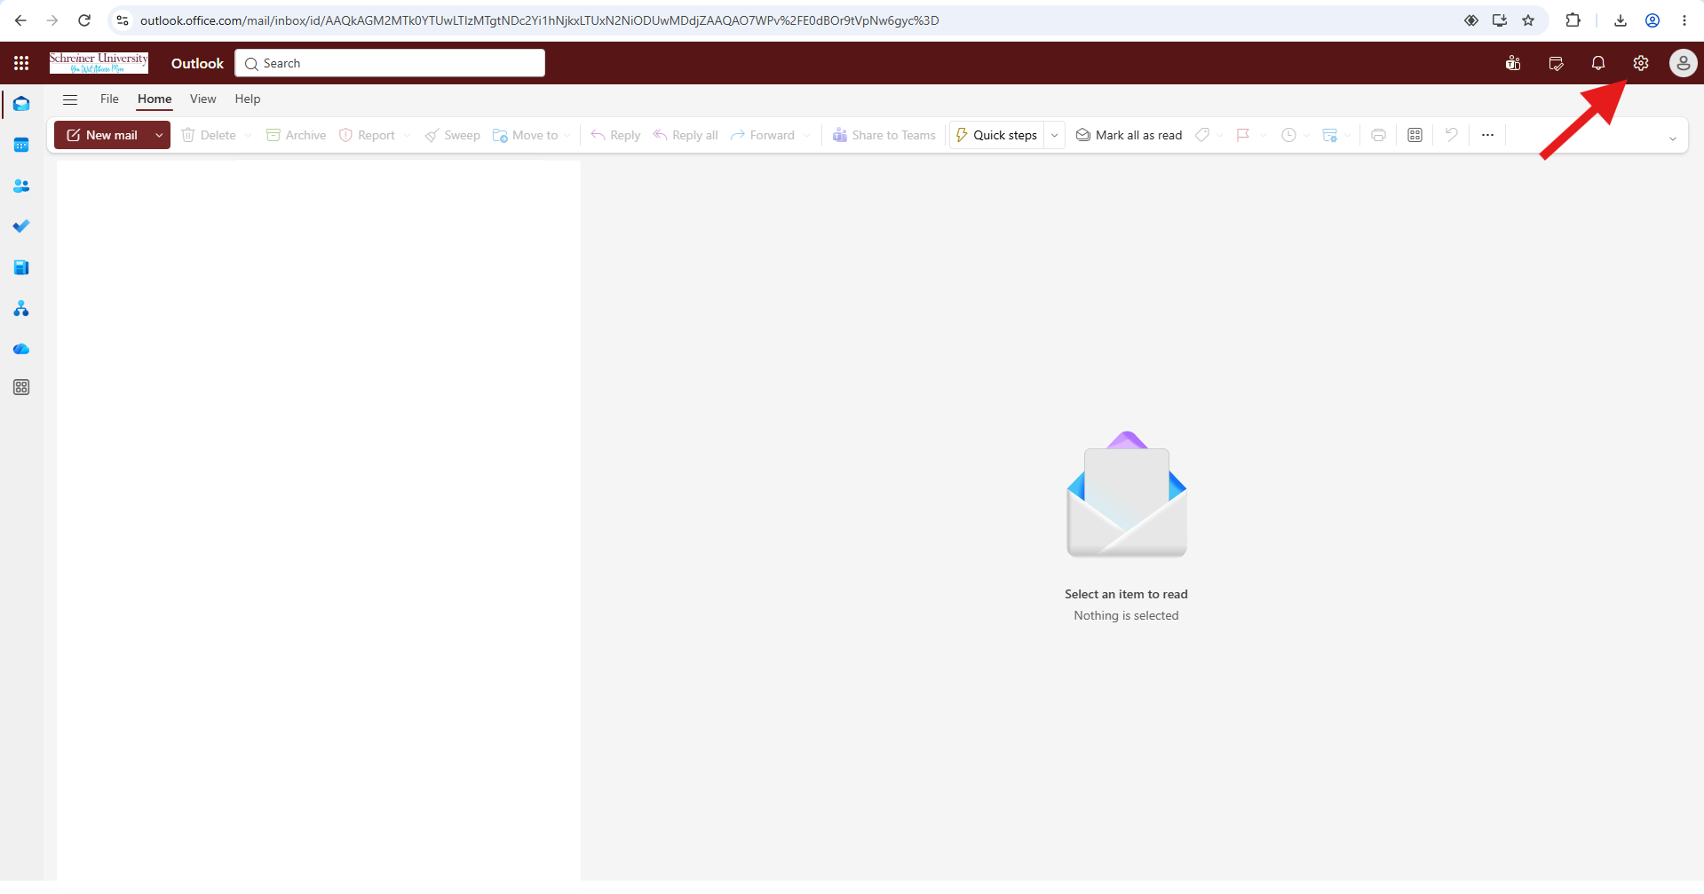The width and height of the screenshot is (1704, 894).
Task: Open the app launcher waffle grid
Action: click(x=21, y=63)
